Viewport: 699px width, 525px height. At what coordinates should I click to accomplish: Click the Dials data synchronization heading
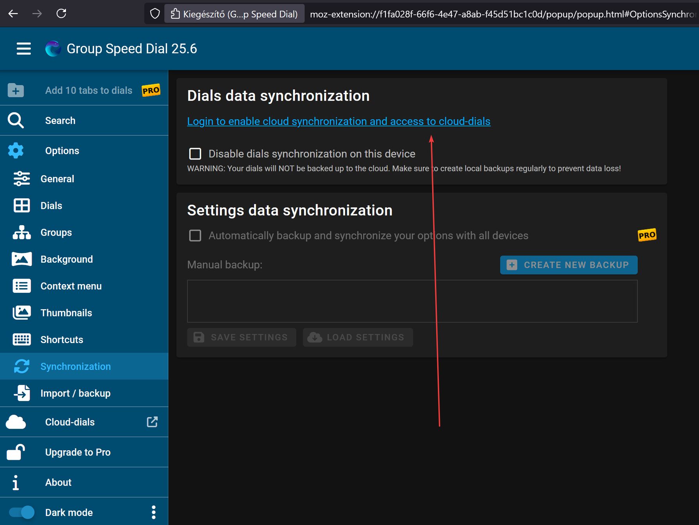[278, 96]
